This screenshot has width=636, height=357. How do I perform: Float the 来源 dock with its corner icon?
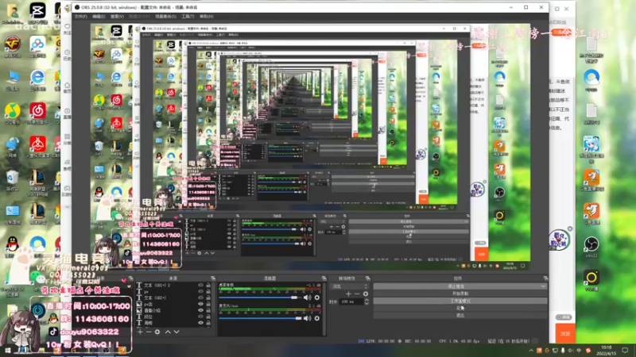213,278
